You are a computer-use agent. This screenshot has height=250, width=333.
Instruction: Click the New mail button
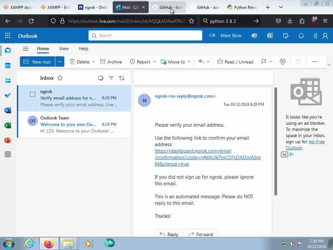tap(37, 62)
